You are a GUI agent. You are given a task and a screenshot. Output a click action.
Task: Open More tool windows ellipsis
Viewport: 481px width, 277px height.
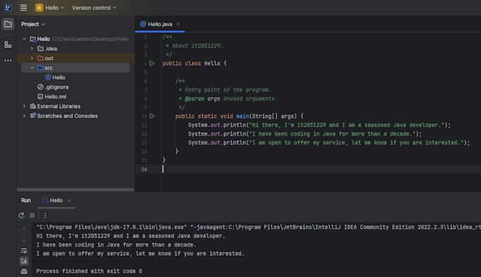[8, 60]
